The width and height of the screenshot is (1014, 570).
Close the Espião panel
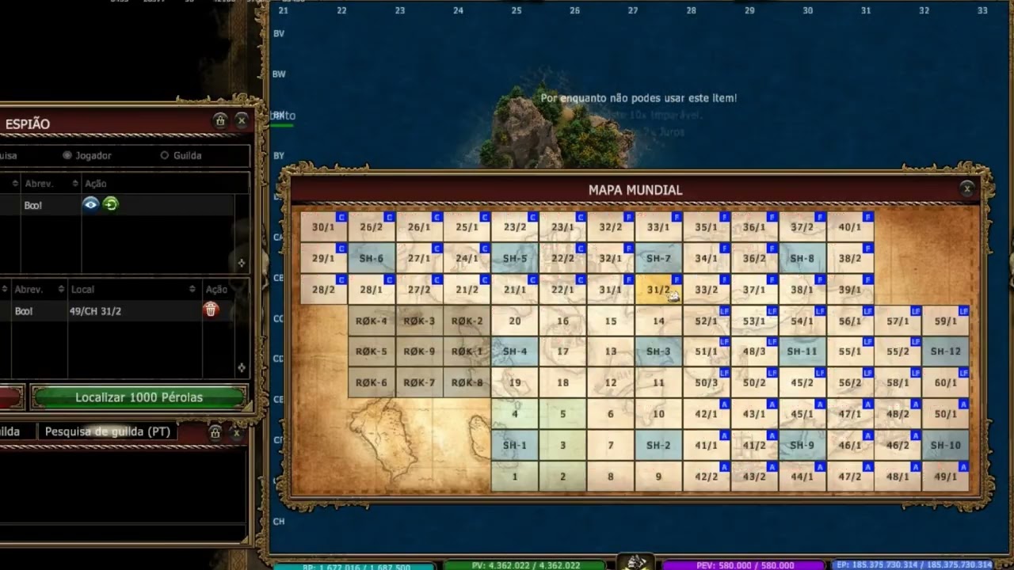(242, 120)
